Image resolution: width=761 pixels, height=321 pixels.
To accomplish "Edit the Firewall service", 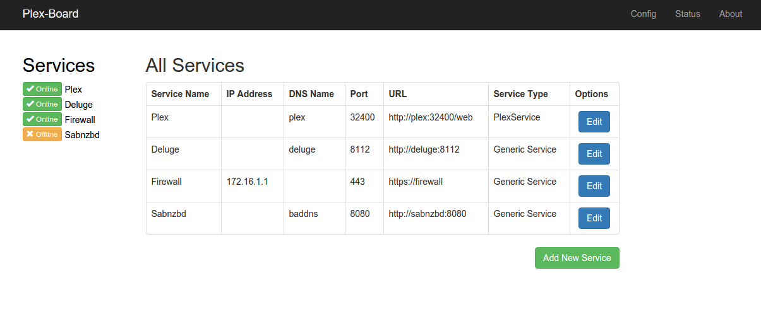I will pos(594,186).
